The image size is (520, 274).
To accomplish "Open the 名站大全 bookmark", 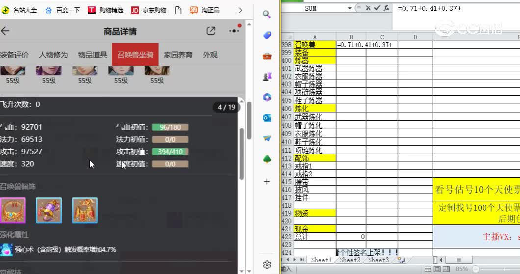I will point(19,10).
